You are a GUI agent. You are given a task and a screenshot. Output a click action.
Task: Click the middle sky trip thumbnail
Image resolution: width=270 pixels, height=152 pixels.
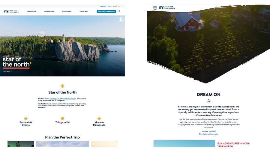click(62, 144)
